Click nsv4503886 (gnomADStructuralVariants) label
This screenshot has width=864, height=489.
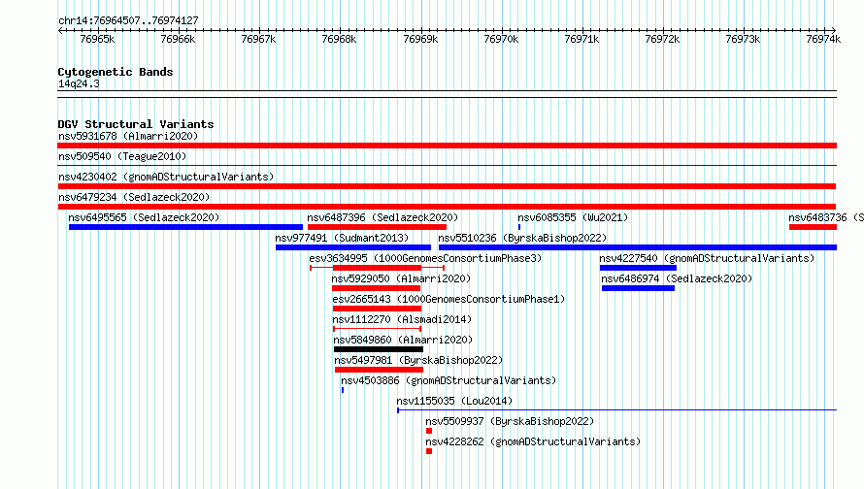click(449, 380)
